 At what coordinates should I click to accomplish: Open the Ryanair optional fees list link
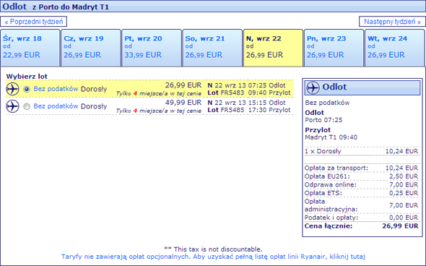pos(213,257)
